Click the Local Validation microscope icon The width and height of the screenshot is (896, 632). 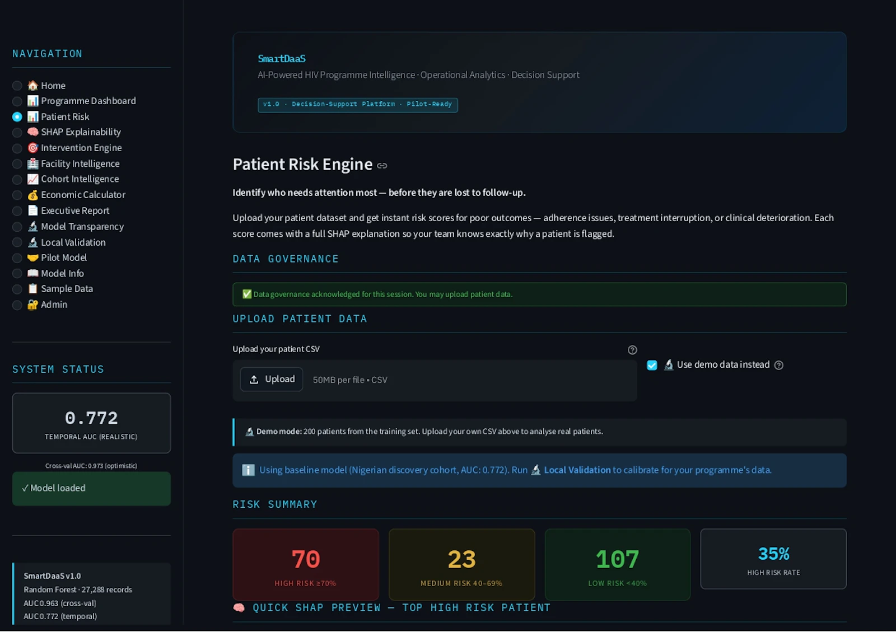coord(33,242)
